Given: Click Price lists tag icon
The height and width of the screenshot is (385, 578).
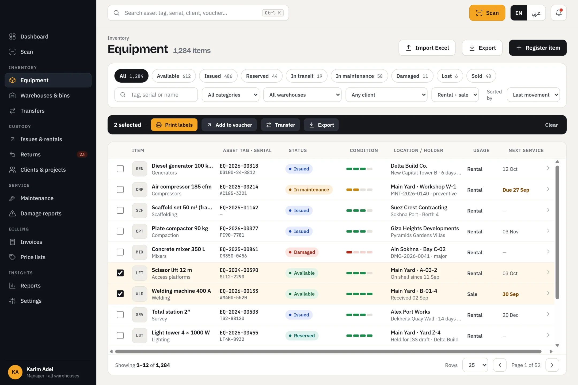Looking at the screenshot, I should pos(12,257).
